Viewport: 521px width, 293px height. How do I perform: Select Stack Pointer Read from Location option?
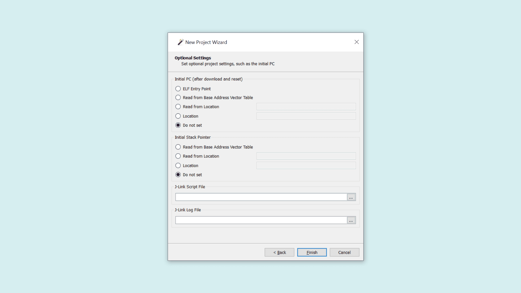pos(178,156)
